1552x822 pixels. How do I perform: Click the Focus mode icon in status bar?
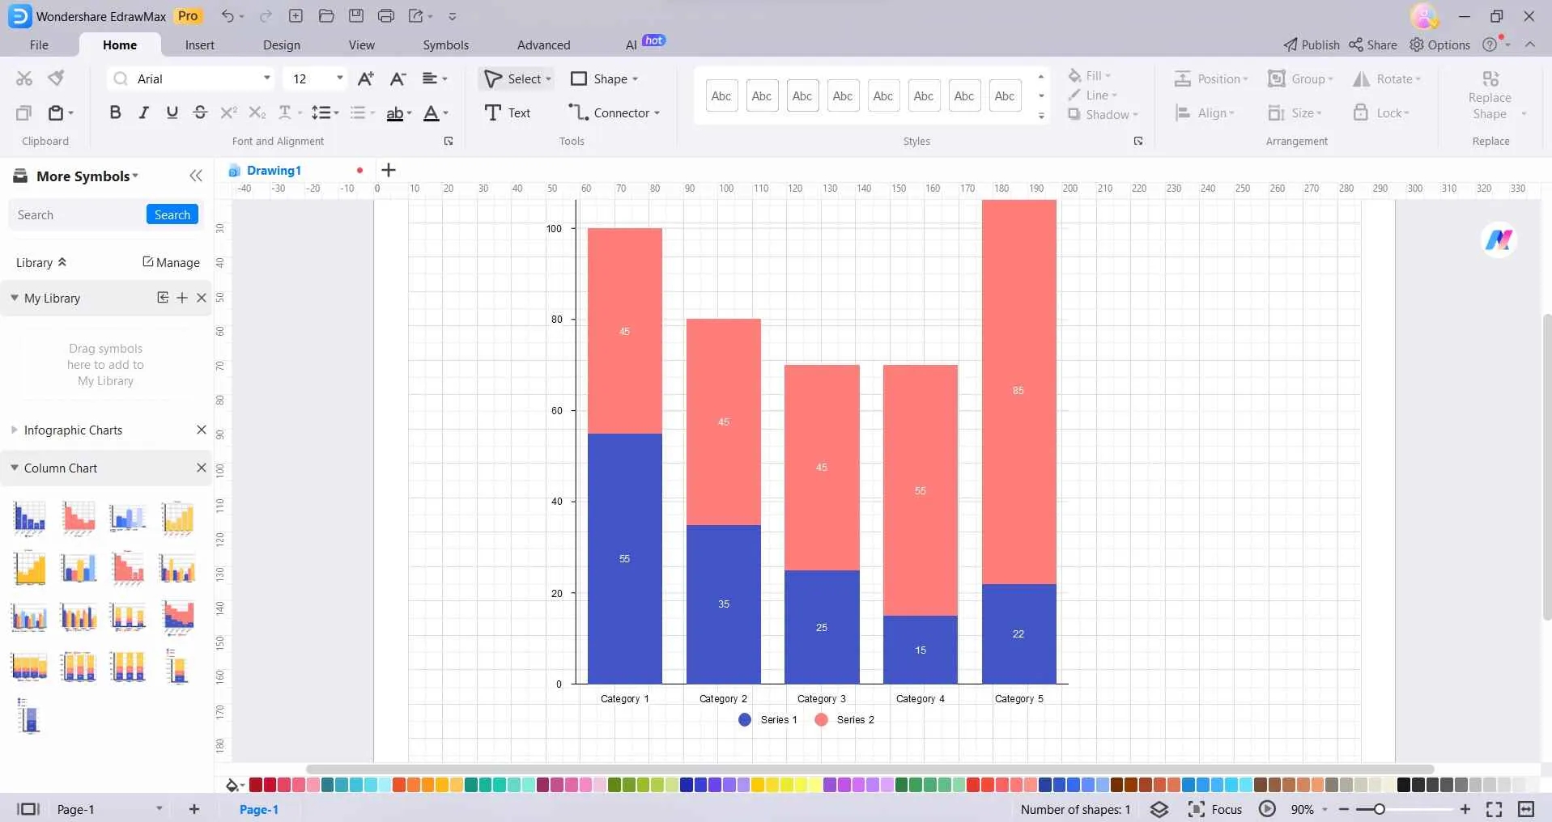pos(1197,809)
